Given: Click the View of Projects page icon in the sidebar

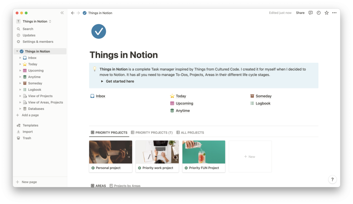Looking at the screenshot, I should 25,96.
